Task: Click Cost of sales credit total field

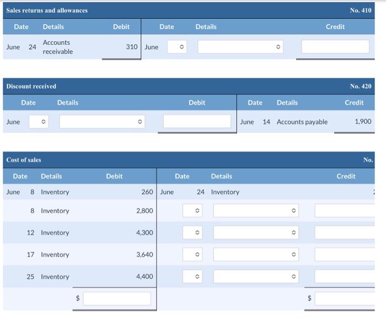Action: coord(345,299)
